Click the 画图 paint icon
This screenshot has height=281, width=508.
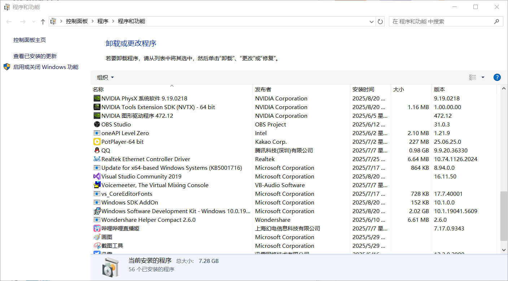click(97, 237)
